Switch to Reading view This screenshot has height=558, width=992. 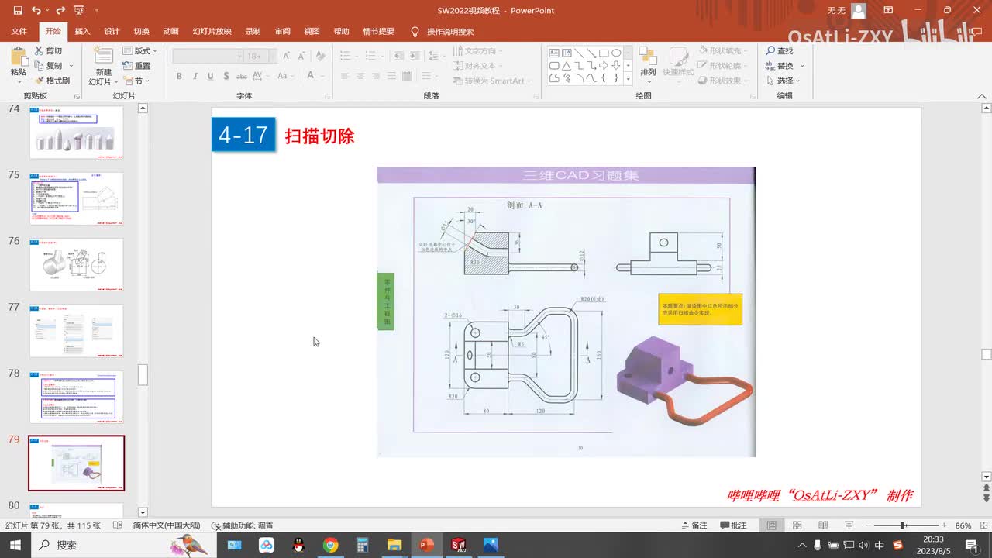click(823, 525)
